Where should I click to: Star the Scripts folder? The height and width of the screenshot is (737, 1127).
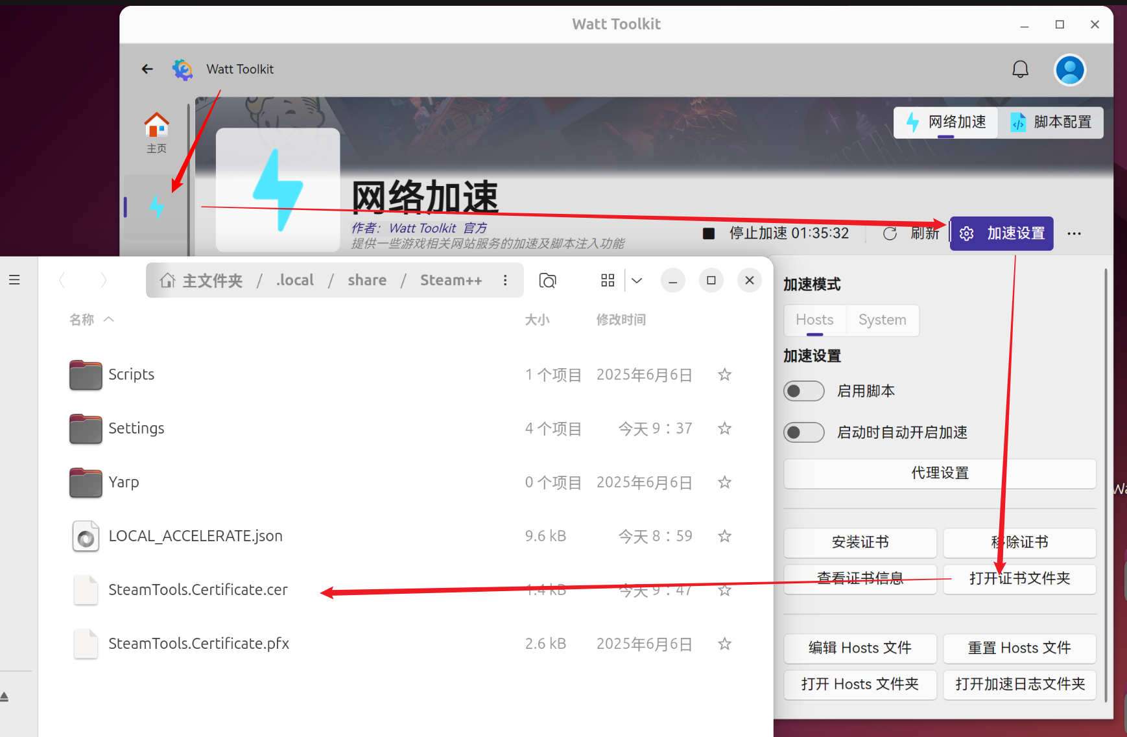724,375
